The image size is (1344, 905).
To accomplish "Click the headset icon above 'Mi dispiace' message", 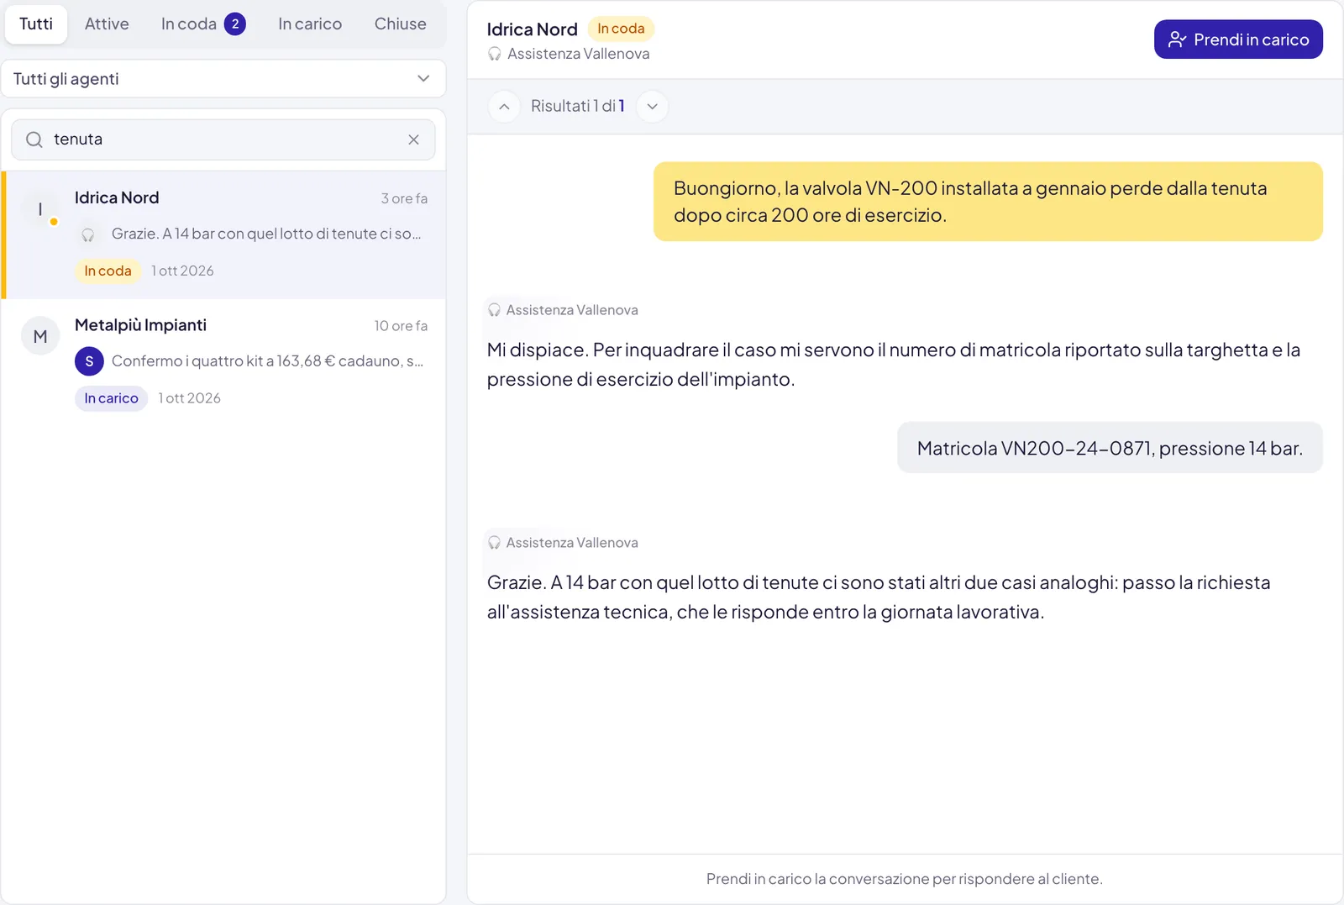I will (x=494, y=310).
